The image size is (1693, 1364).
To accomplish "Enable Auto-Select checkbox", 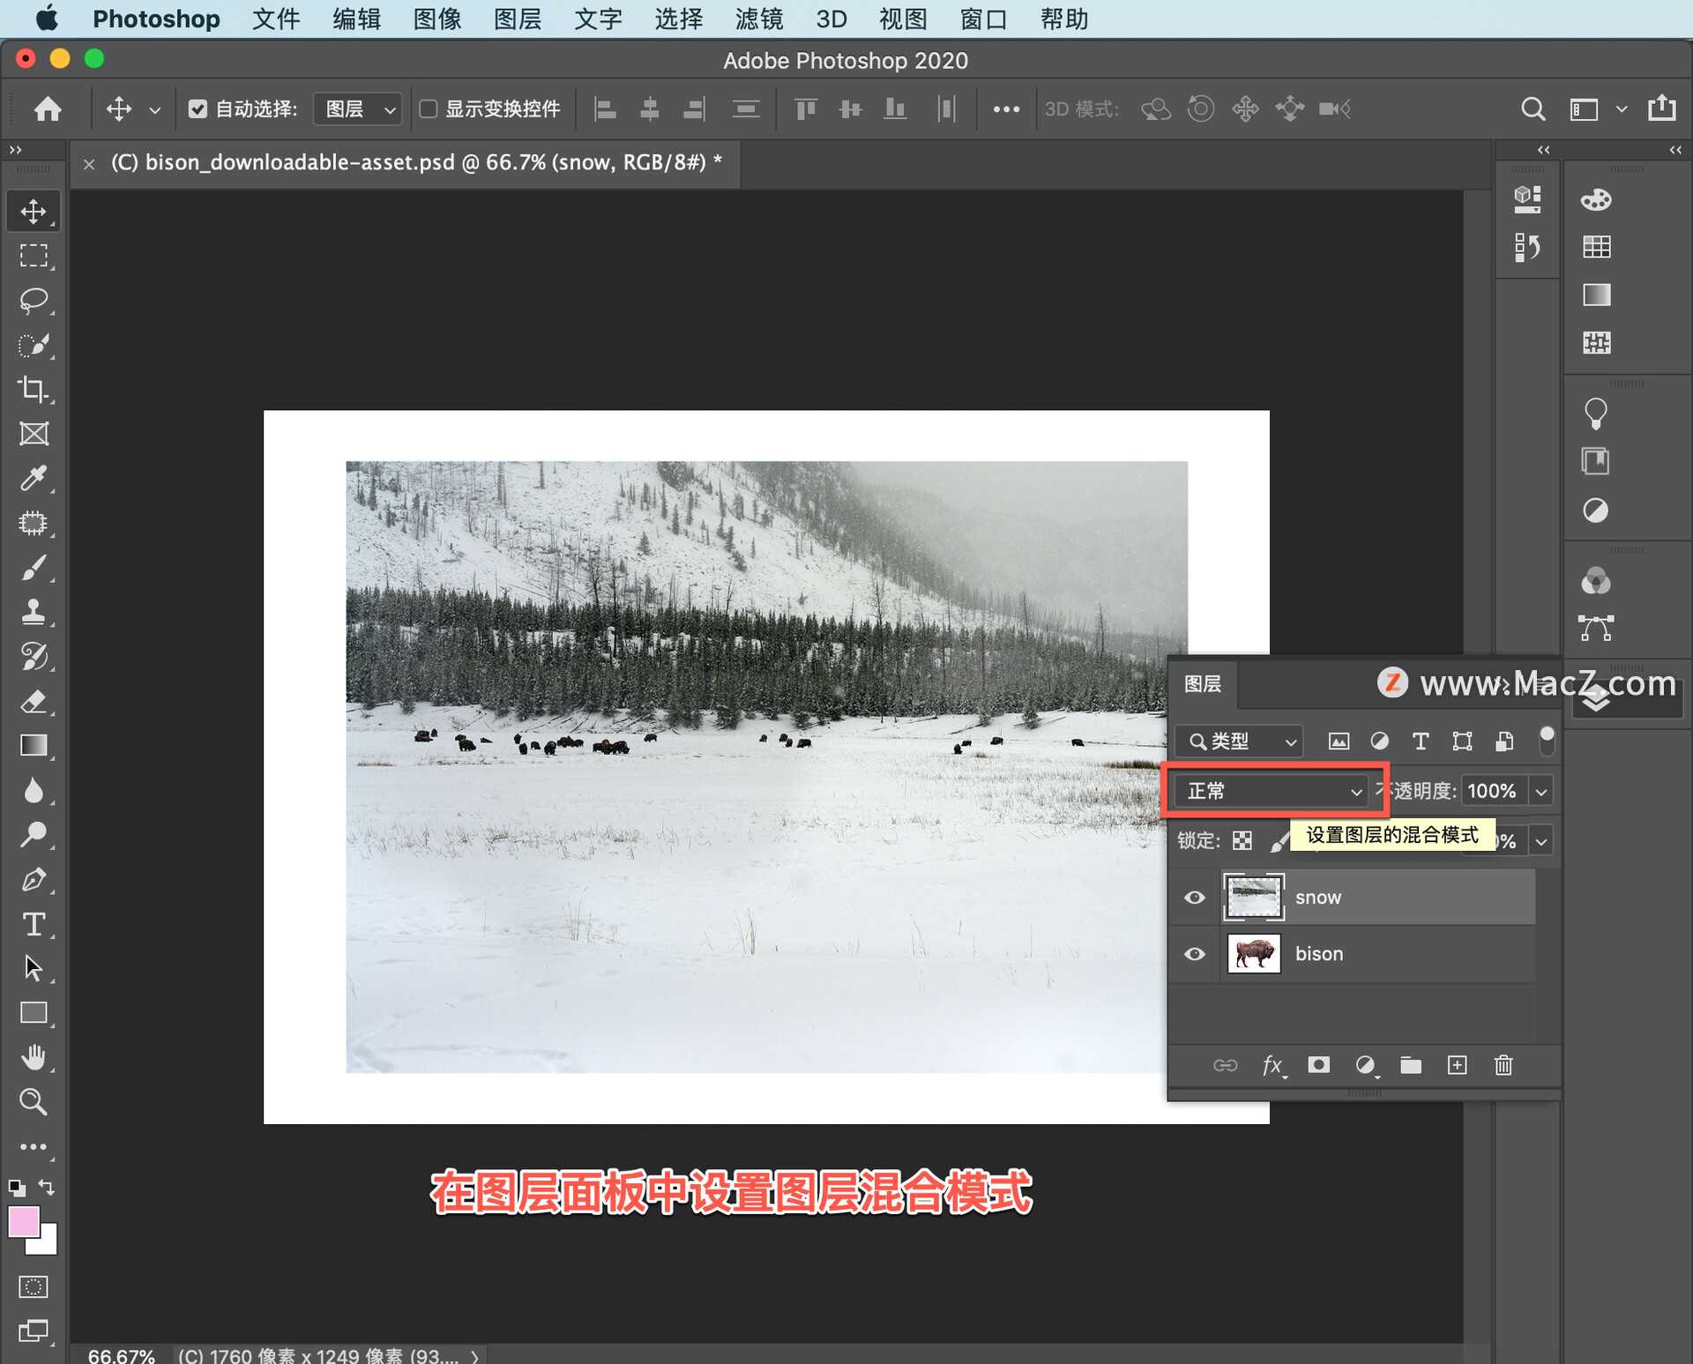I will pyautogui.click(x=197, y=108).
